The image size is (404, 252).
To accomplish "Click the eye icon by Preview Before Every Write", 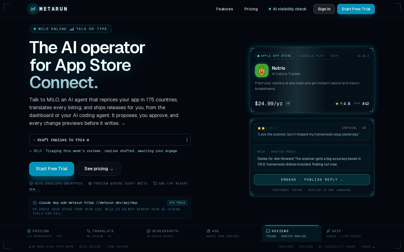I will pos(90,183).
